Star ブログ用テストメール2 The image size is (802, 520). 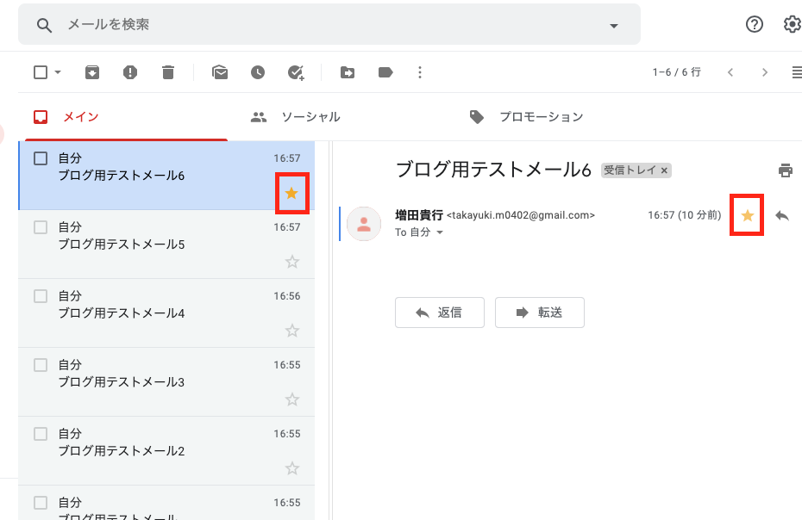292,468
